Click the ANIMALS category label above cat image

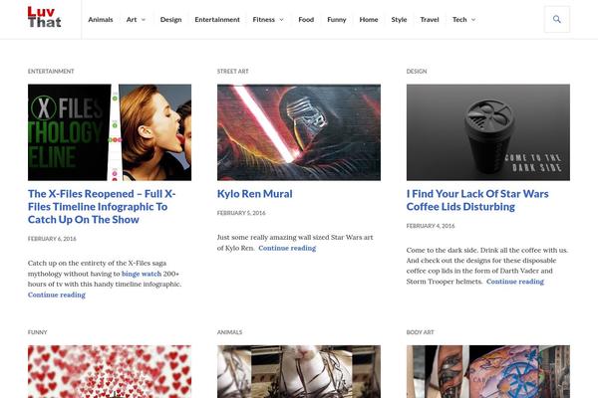(x=229, y=332)
